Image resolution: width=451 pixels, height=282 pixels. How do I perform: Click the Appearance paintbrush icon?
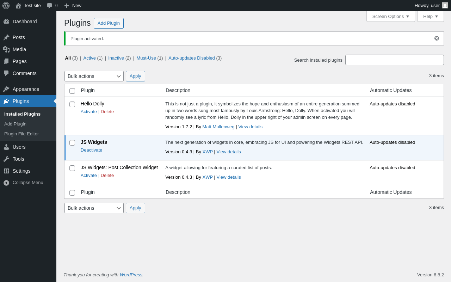[6, 89]
